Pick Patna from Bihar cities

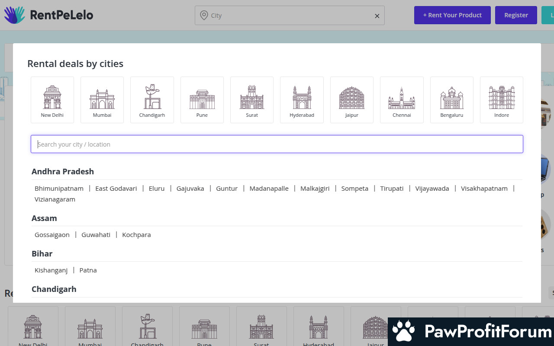(88, 270)
